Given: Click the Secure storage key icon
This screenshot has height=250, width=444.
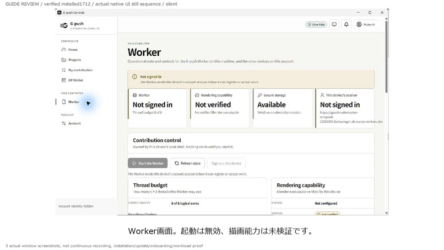Looking at the screenshot, I should point(259,95).
